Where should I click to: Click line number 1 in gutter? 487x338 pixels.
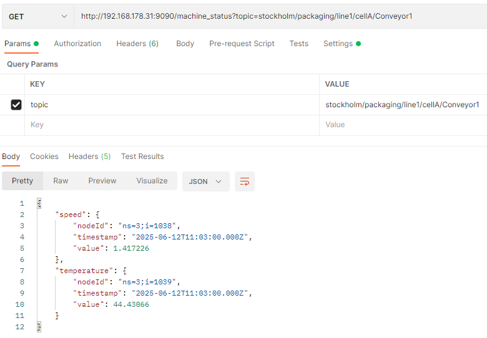coord(22,203)
